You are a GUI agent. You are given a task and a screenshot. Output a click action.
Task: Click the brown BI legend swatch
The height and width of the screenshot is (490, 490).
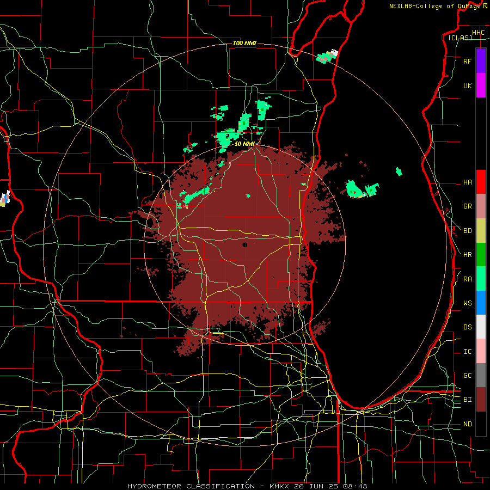click(481, 400)
